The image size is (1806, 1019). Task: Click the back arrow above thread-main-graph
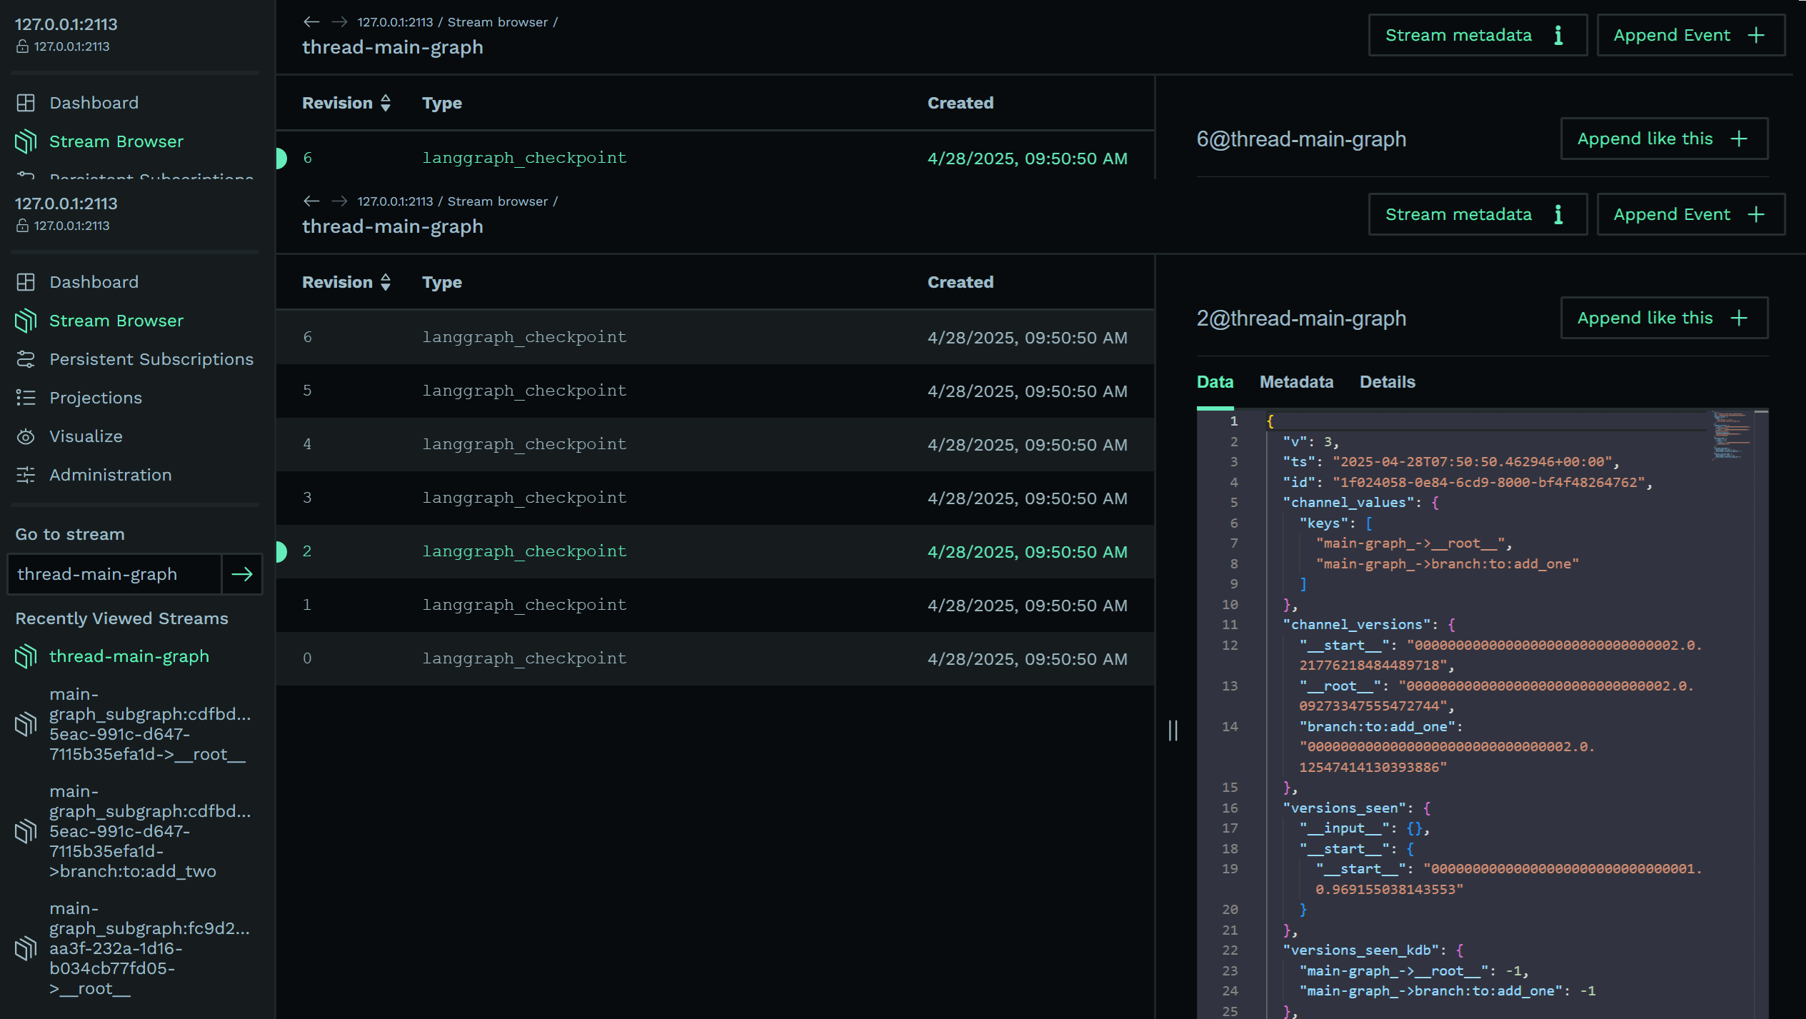311,201
